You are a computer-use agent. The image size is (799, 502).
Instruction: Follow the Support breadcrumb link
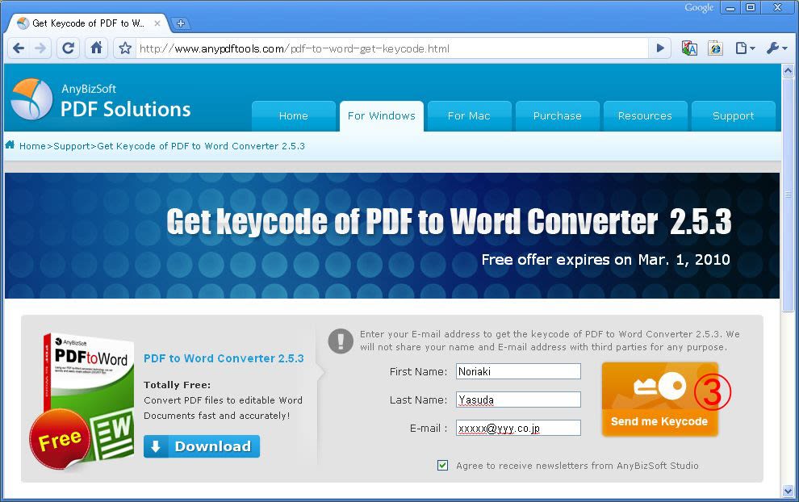point(72,146)
